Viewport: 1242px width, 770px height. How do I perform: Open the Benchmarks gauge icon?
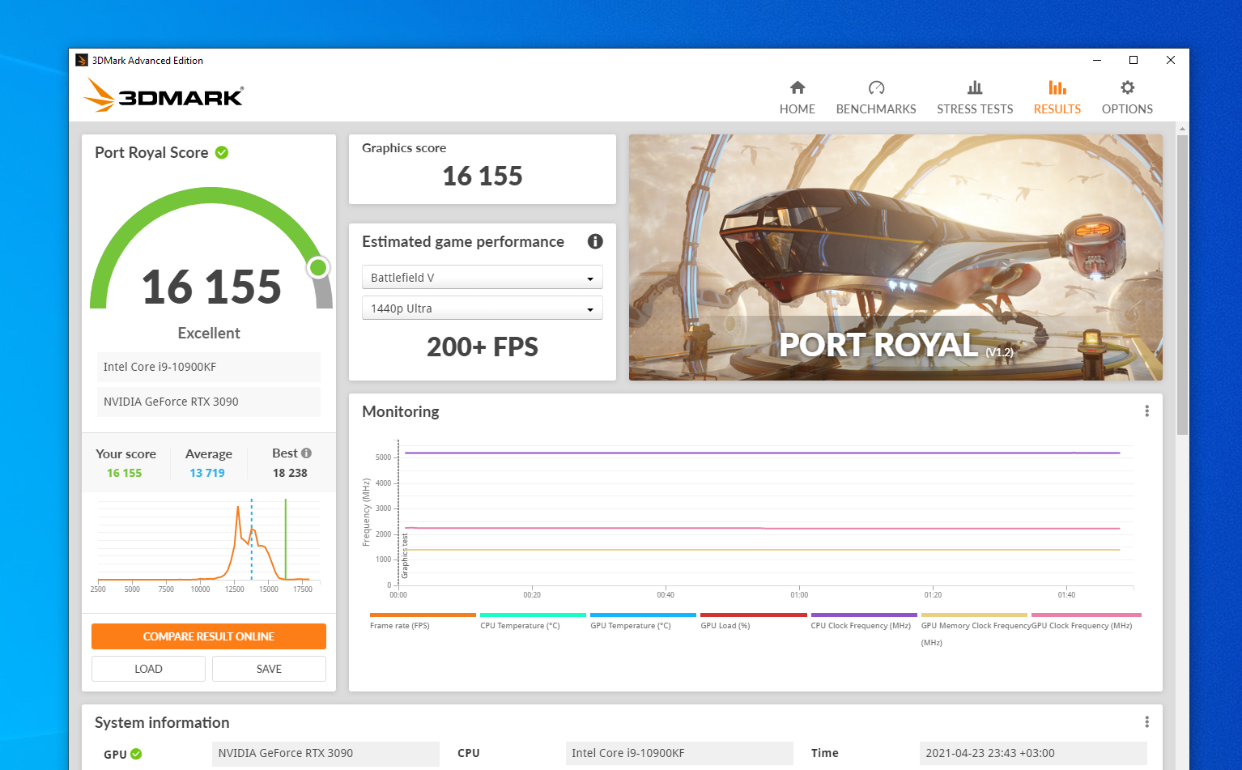tap(876, 87)
